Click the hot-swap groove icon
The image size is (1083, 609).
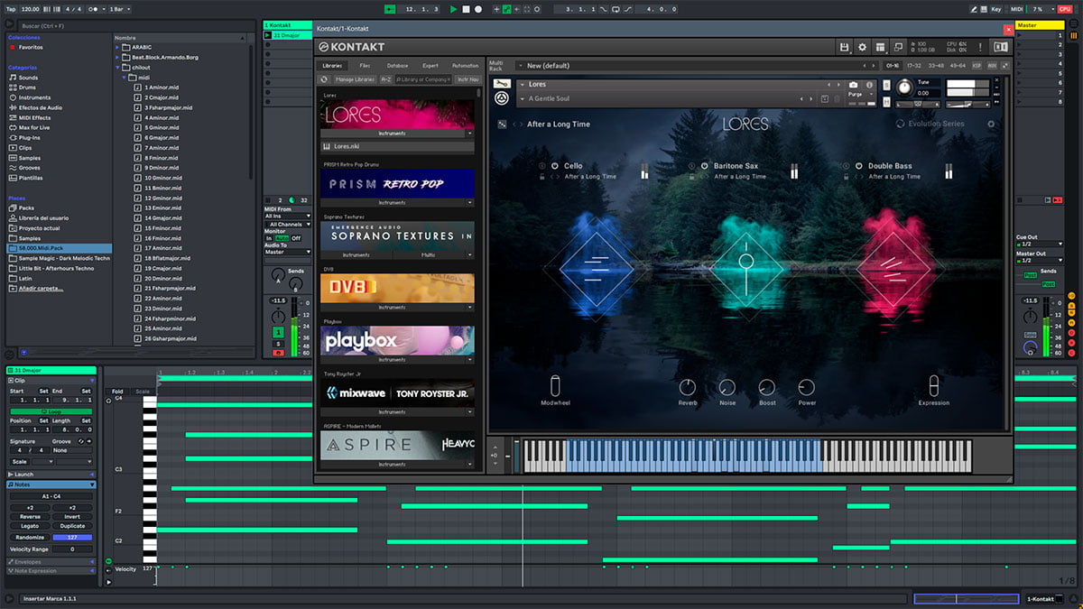(81, 441)
